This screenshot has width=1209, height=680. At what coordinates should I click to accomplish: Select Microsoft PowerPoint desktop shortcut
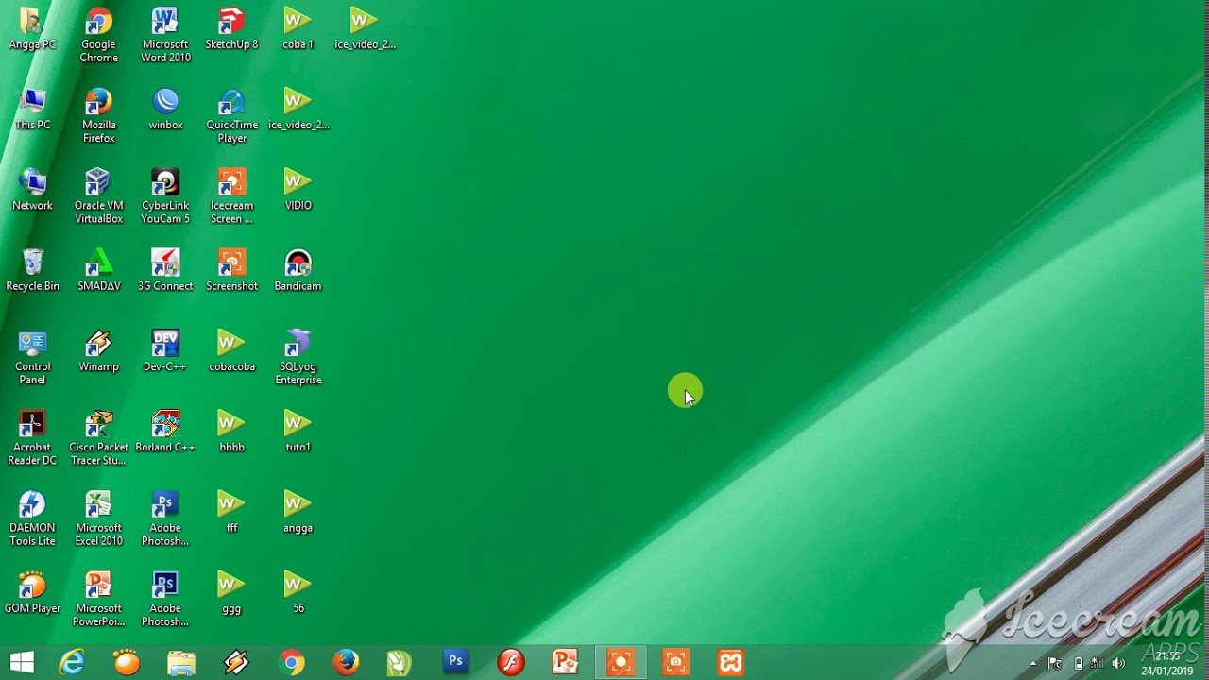coord(98,599)
